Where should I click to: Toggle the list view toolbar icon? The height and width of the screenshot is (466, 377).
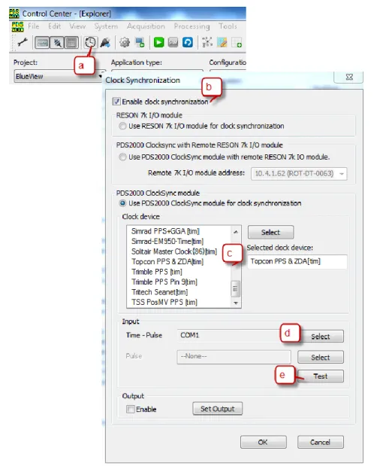click(x=71, y=43)
